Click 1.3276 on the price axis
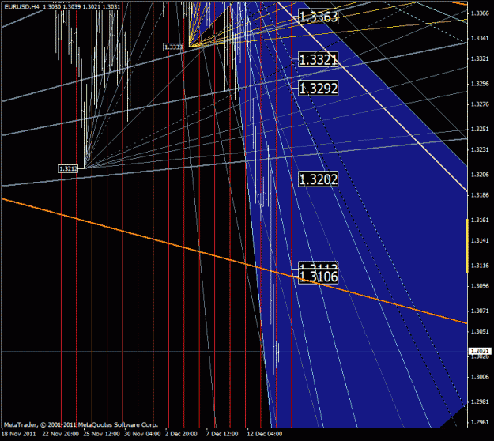Screen dimensions: 494x441 tap(480, 104)
